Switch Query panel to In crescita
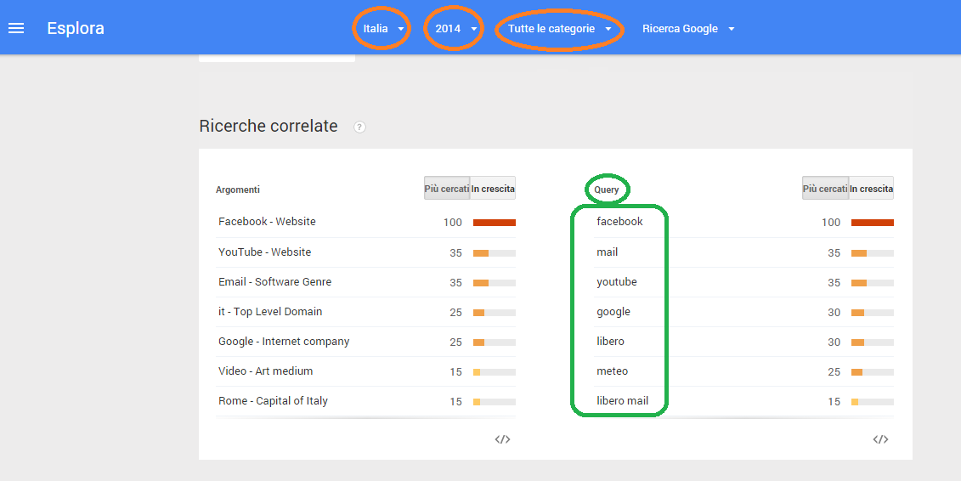 tap(871, 189)
